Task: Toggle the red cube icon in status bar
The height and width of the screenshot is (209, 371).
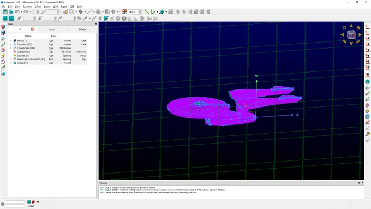Action: click(x=33, y=202)
